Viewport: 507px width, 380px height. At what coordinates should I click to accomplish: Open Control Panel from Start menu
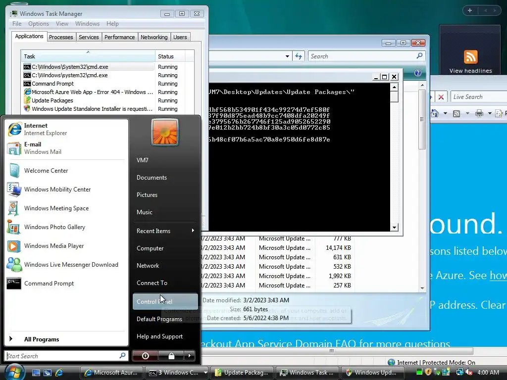[165, 301]
